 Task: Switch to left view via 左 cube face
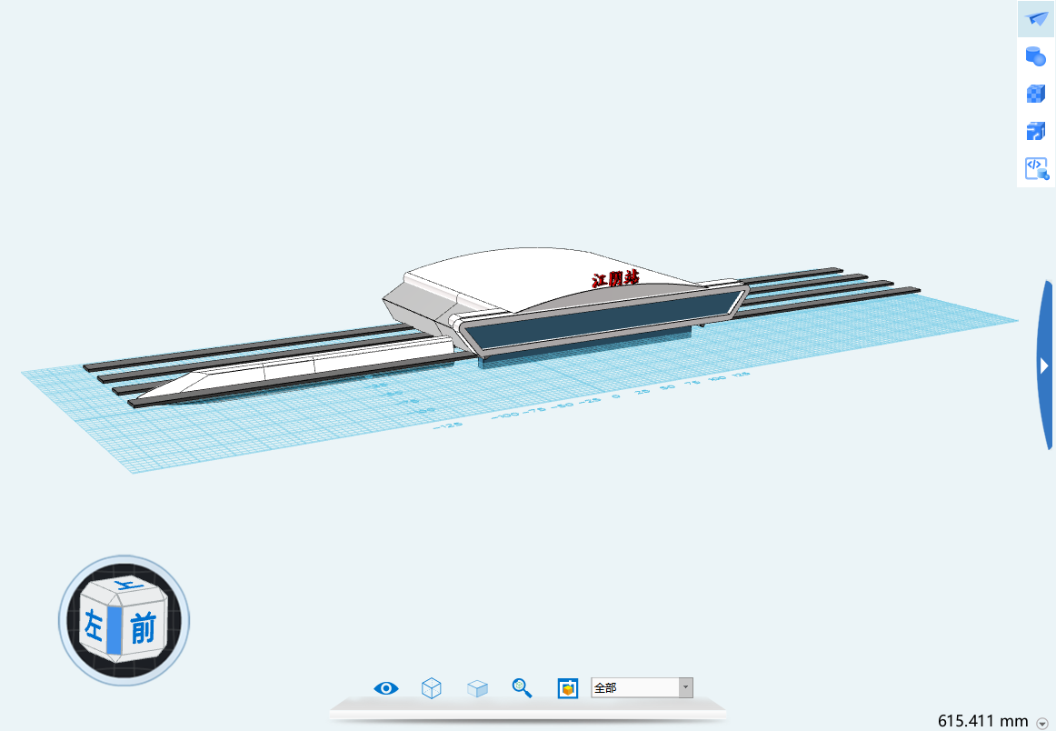(93, 626)
